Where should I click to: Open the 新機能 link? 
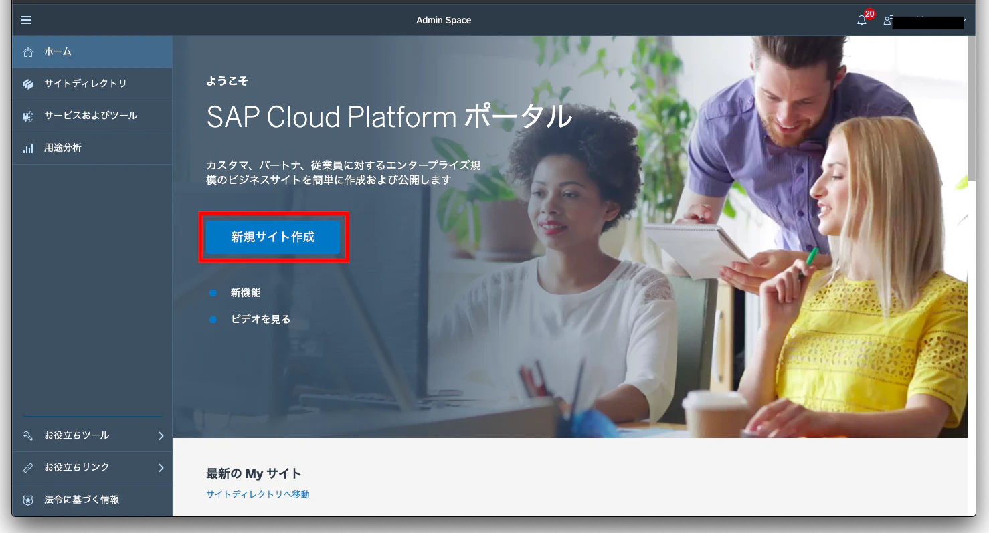246,292
